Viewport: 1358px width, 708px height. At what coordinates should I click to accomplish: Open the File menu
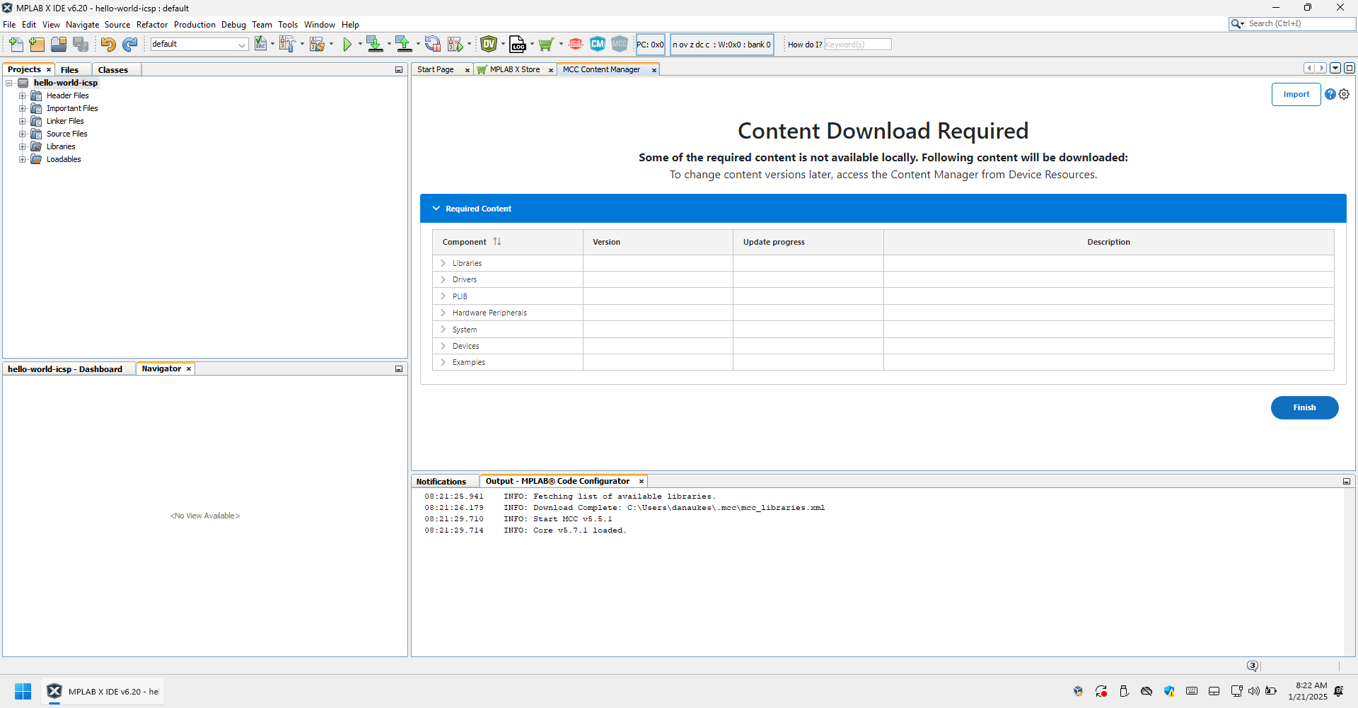pos(9,25)
